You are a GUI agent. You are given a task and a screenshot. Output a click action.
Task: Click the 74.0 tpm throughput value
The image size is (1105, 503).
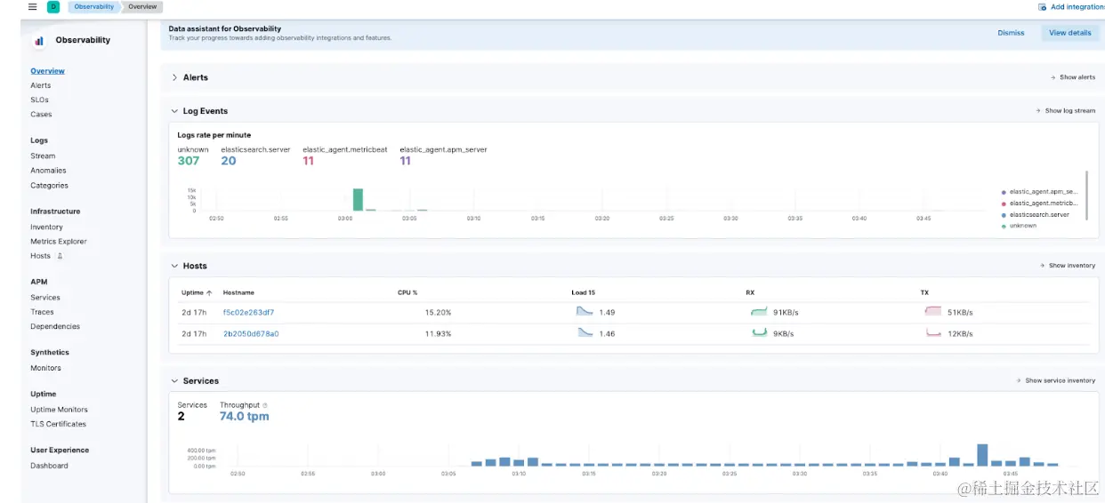click(x=245, y=417)
